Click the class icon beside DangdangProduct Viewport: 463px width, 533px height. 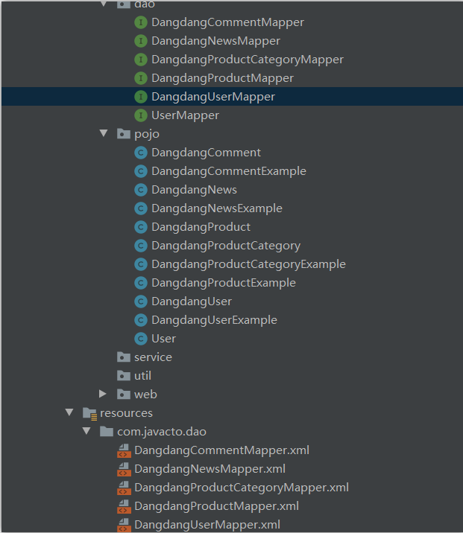click(x=141, y=227)
